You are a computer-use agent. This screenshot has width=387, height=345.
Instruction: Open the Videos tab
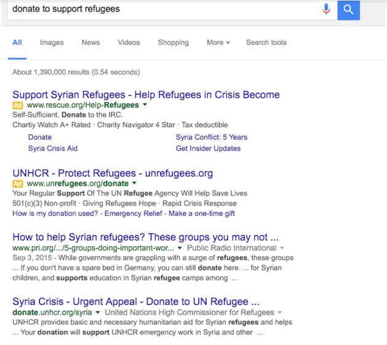point(129,42)
